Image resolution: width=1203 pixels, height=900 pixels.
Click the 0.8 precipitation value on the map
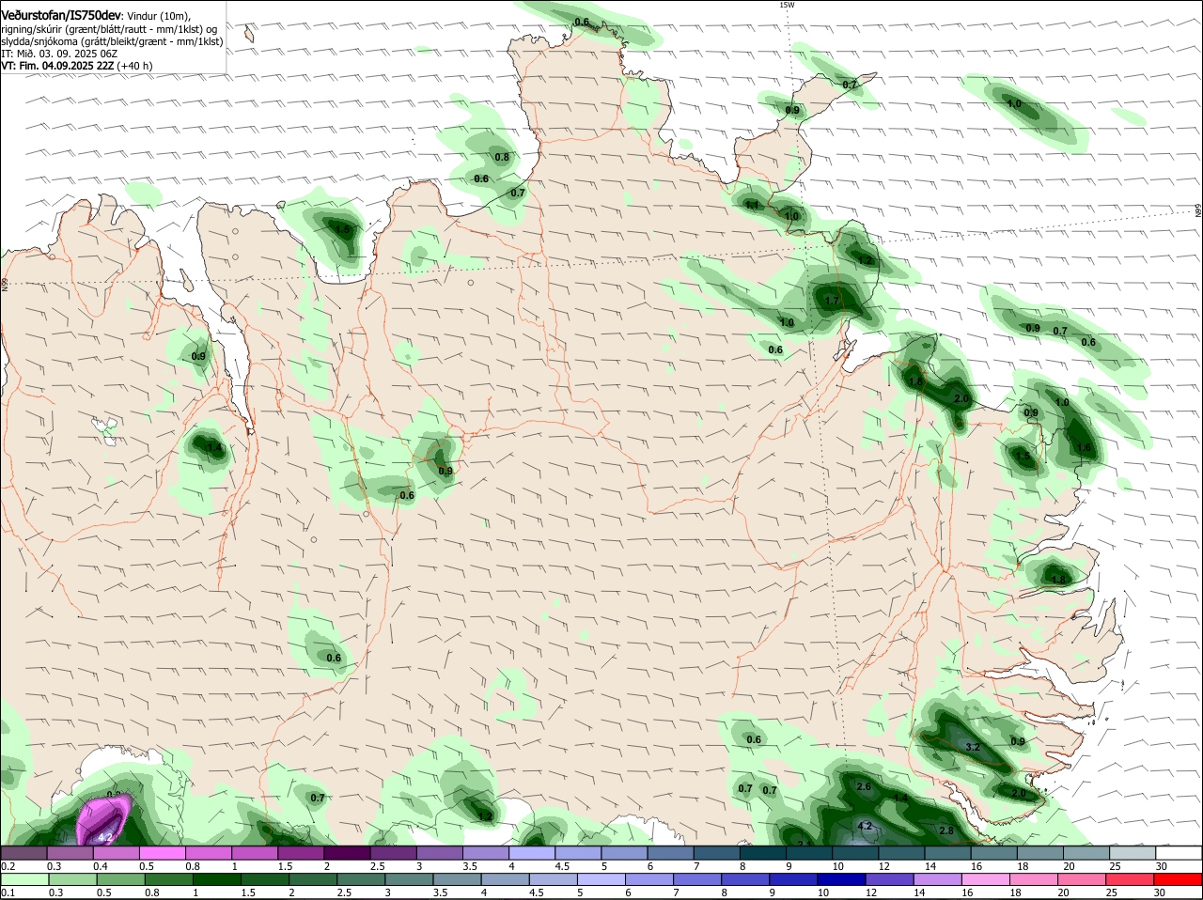tap(502, 157)
